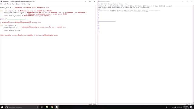
Task: Open Edit menu in editor window
Action: pos(5,4)
